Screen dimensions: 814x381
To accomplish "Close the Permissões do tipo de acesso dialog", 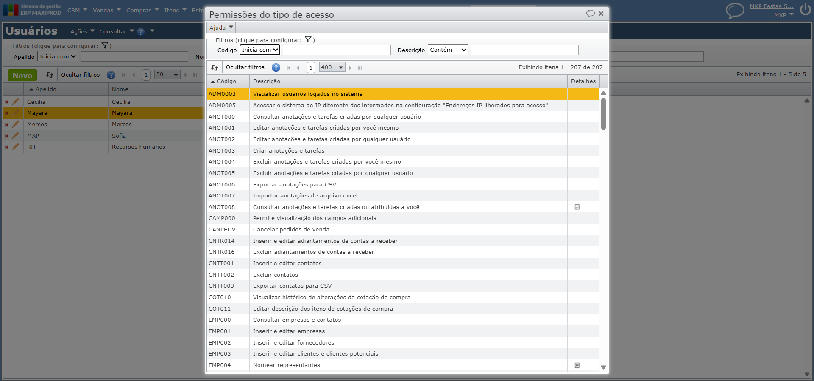I will click(601, 14).
